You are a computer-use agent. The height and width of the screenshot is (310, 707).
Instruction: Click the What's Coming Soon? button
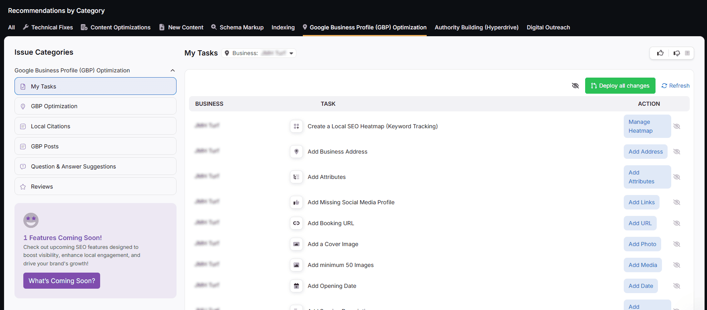(x=62, y=281)
